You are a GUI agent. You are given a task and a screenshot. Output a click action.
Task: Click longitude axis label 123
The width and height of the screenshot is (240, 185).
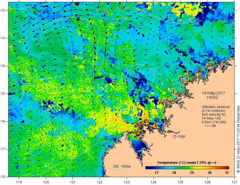(127, 182)
